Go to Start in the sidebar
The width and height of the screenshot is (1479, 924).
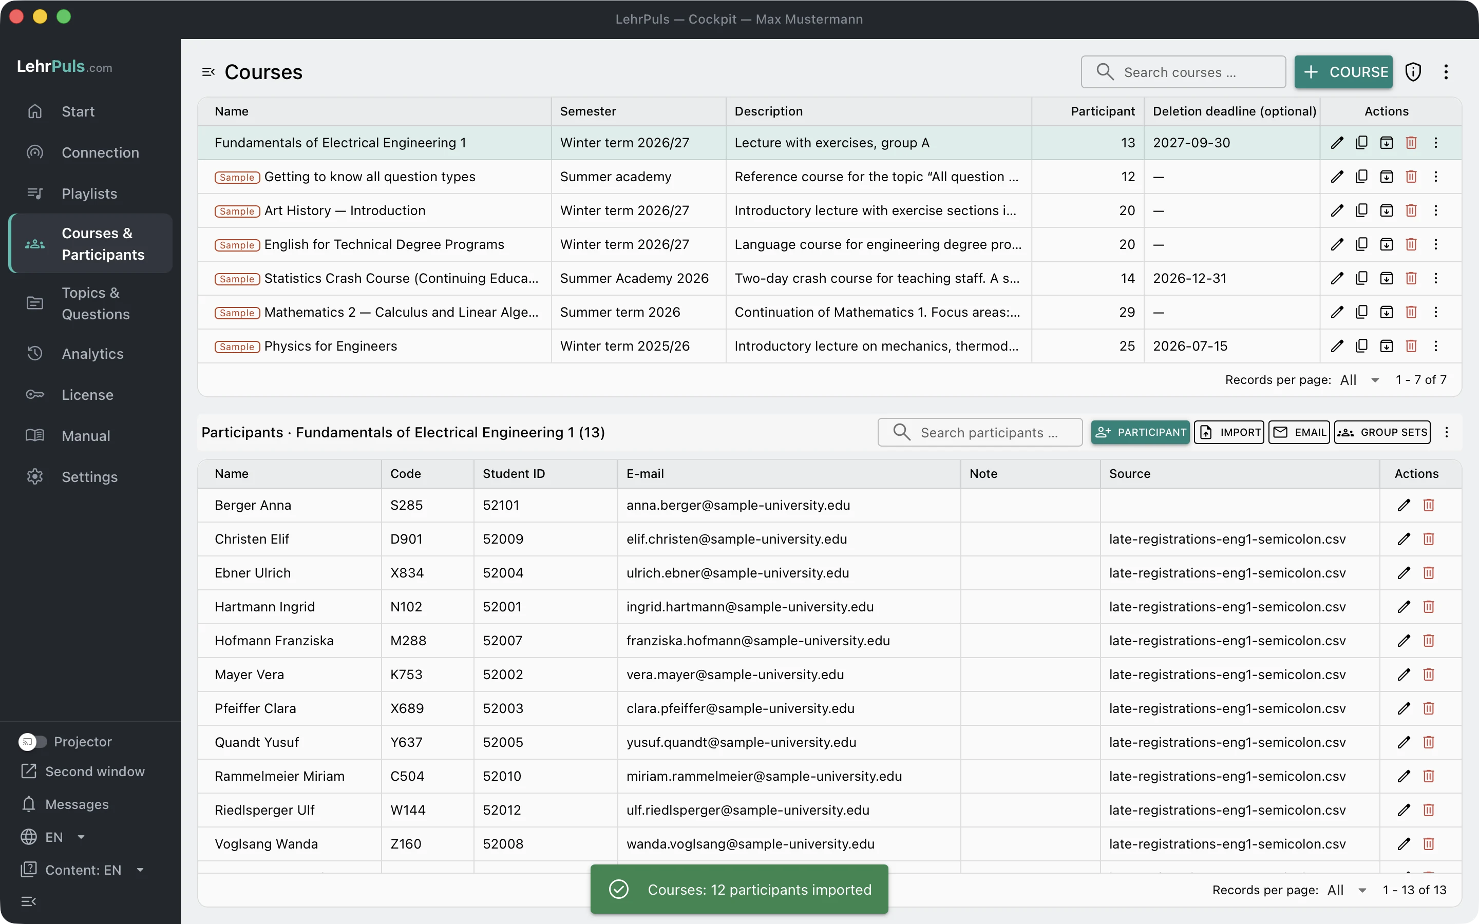click(x=90, y=111)
